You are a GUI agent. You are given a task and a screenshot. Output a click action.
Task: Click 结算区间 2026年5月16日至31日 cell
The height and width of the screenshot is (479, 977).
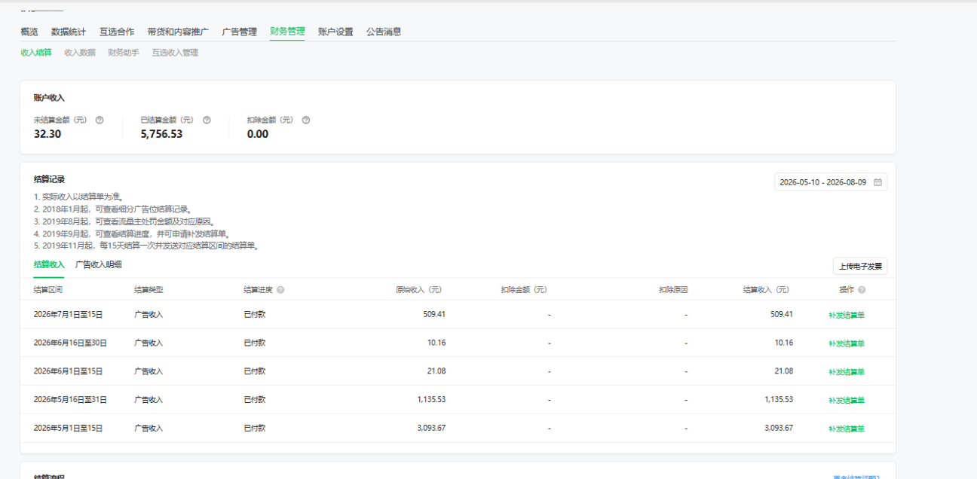(70, 399)
